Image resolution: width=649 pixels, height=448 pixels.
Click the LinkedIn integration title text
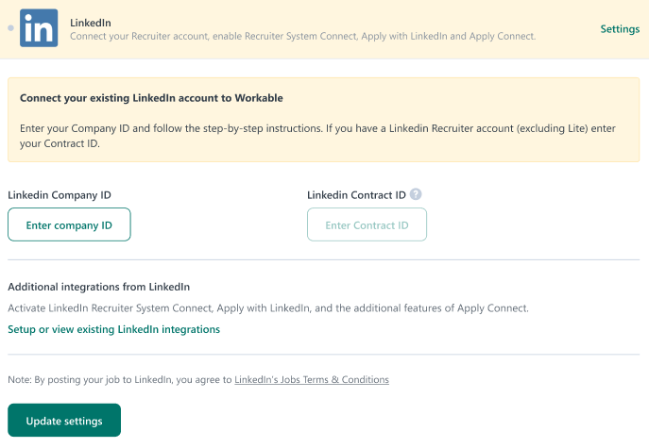coord(91,23)
